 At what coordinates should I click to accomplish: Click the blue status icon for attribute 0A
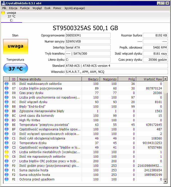tap(7, 97)
